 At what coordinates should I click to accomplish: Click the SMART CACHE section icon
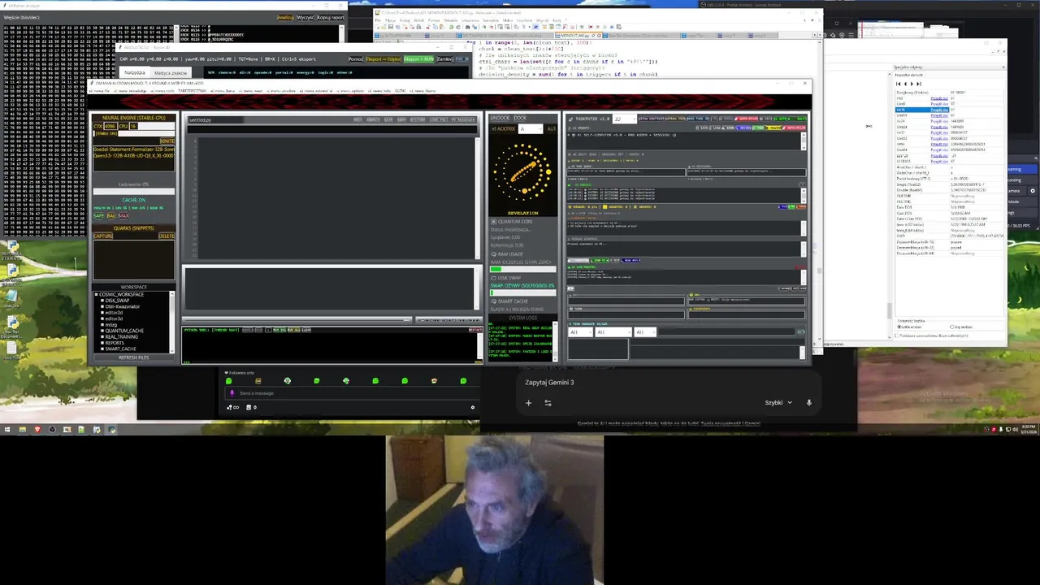click(493, 301)
